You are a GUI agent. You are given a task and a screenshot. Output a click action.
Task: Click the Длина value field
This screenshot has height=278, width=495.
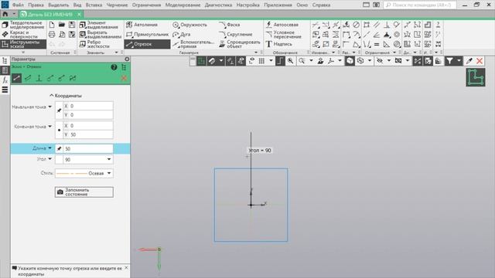point(87,149)
